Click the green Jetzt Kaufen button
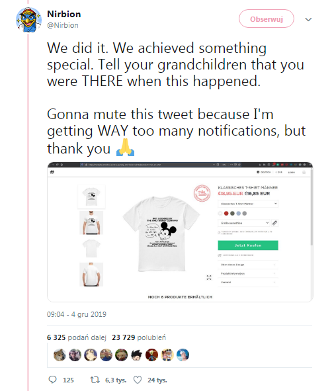This screenshot has height=391, width=332. [248, 245]
